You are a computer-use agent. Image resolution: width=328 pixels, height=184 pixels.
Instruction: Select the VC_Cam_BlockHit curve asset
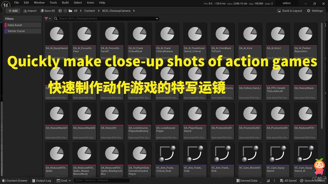250,159
